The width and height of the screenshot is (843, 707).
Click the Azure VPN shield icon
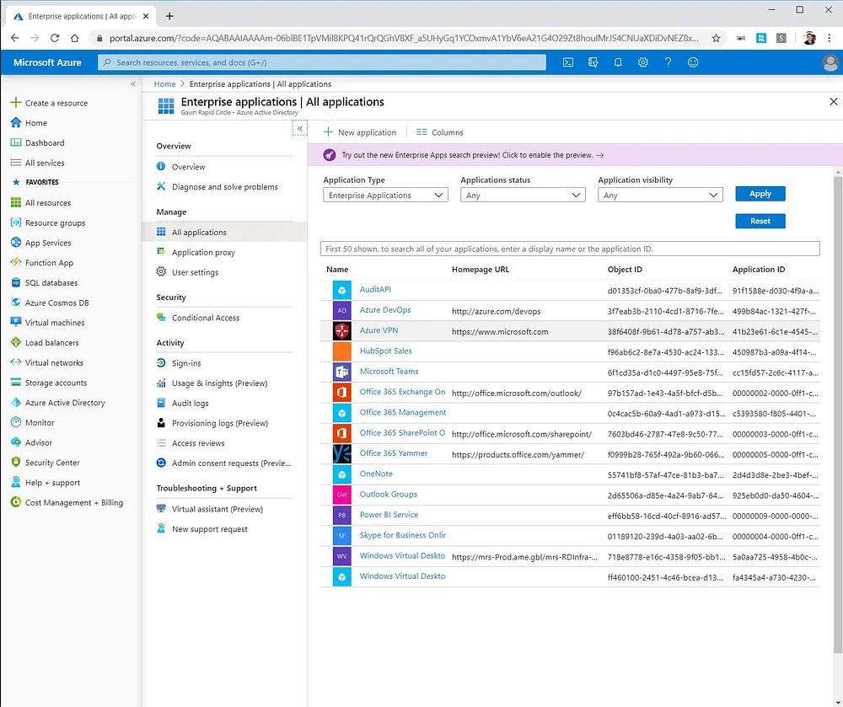(x=342, y=331)
